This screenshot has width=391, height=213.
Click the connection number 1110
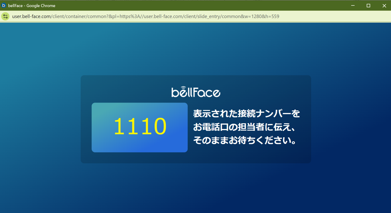140,127
